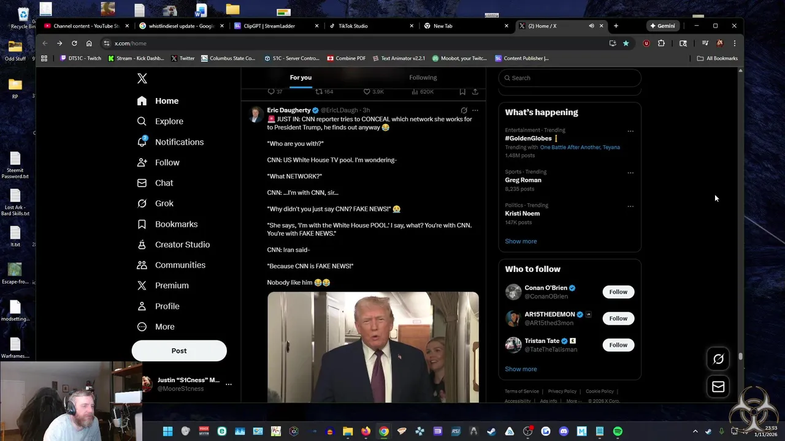This screenshot has width=785, height=441.
Task: Open Chrome extensions puzzle icon
Action: 661,43
